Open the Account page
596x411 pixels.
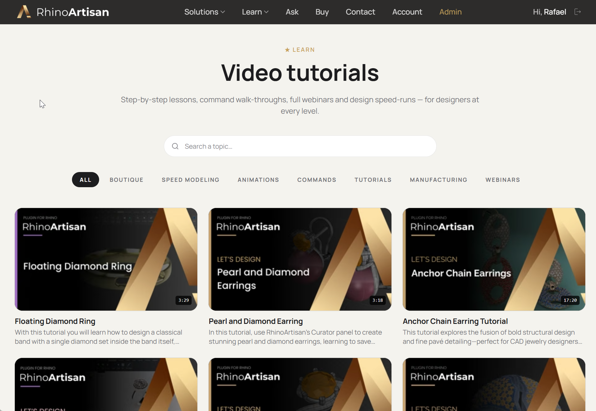tap(407, 12)
